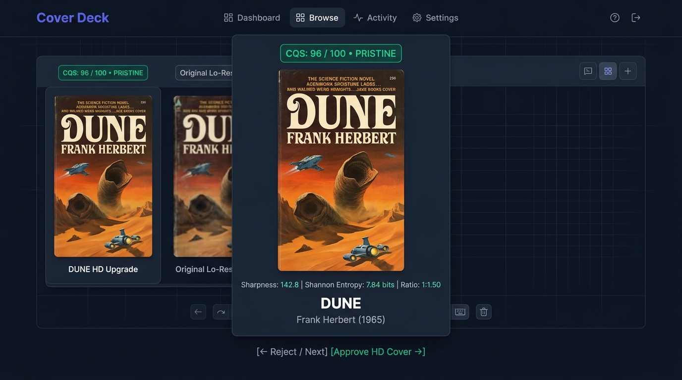The image size is (682, 380).
Task: Click the CQS PRISTINE badge in the panel header
Action: coord(103,73)
